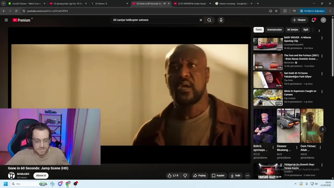Viewport: 334px width, 188px height.
Task: Click the Windows taskbar search box
Action: pyautogui.click(x=29, y=184)
